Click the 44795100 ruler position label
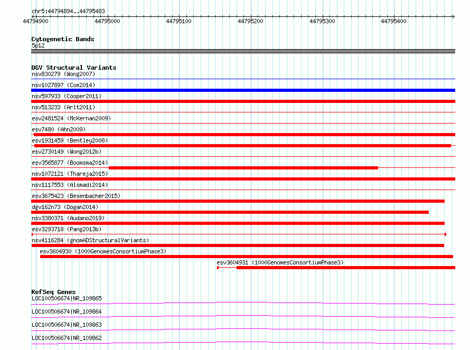This screenshot has width=470, height=350. click(x=178, y=21)
